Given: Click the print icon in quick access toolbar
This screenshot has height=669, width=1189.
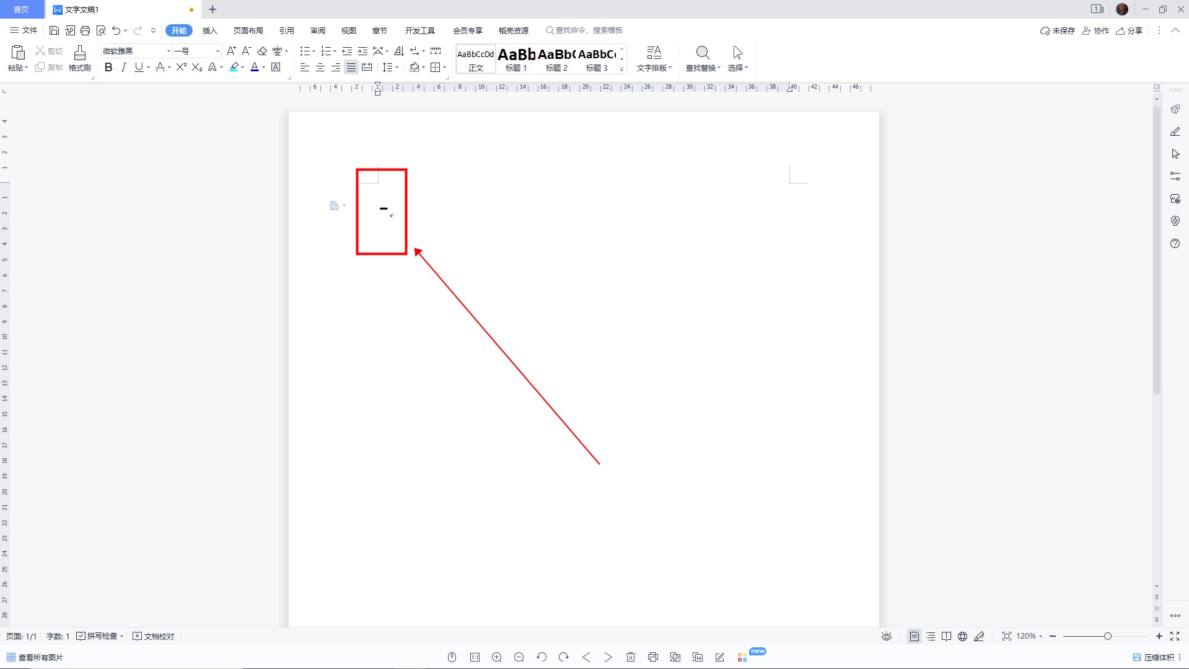Looking at the screenshot, I should click(86, 30).
